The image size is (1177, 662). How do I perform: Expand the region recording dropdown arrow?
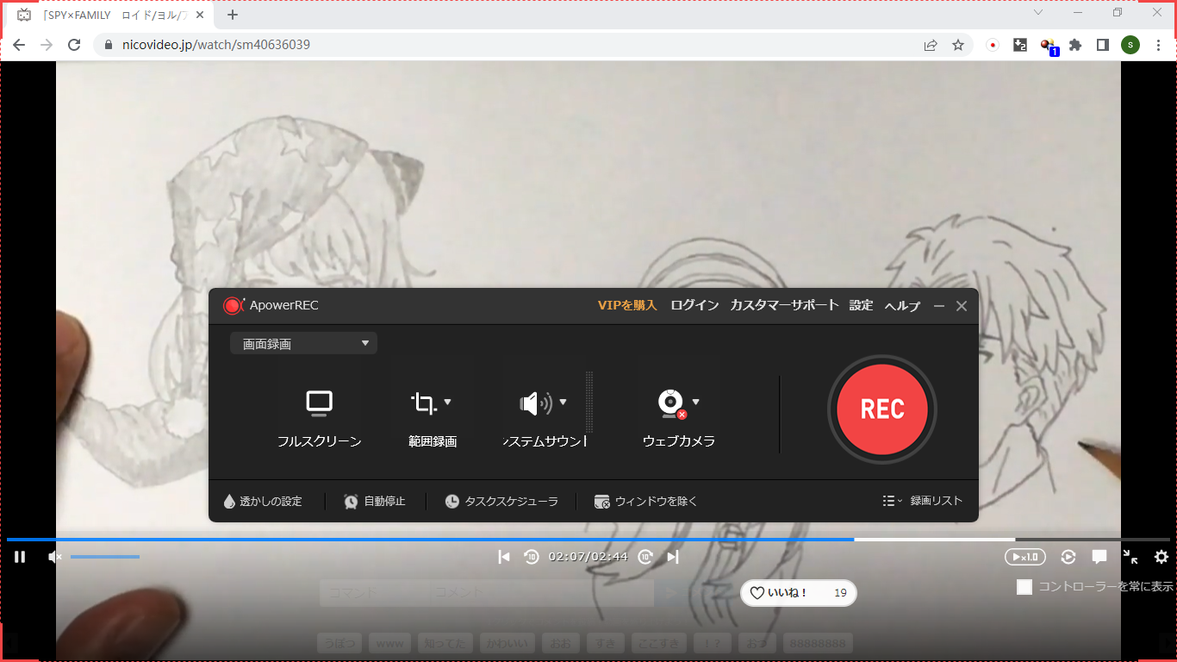pyautogui.click(x=447, y=402)
